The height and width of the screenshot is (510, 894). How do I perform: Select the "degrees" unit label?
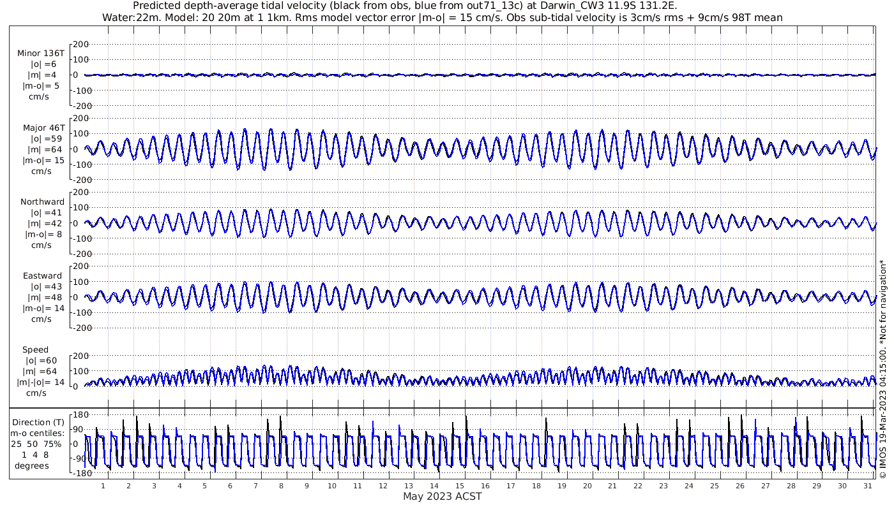point(32,466)
